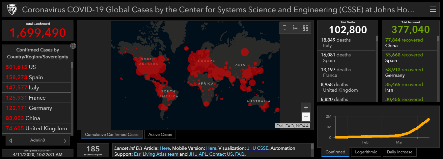Go to next admin level arrow
443x159 pixels.
65,141
